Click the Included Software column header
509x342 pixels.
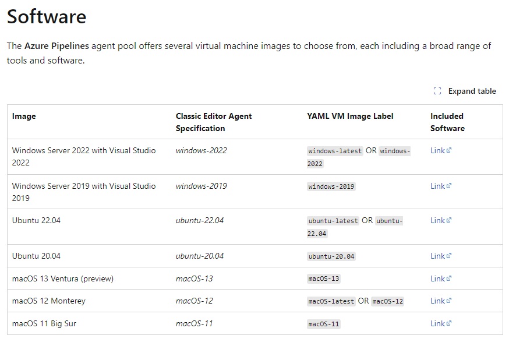(447, 122)
